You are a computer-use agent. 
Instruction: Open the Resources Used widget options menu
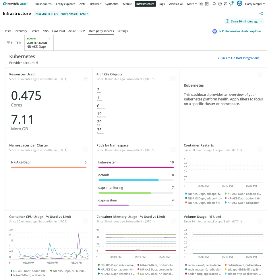86,78
